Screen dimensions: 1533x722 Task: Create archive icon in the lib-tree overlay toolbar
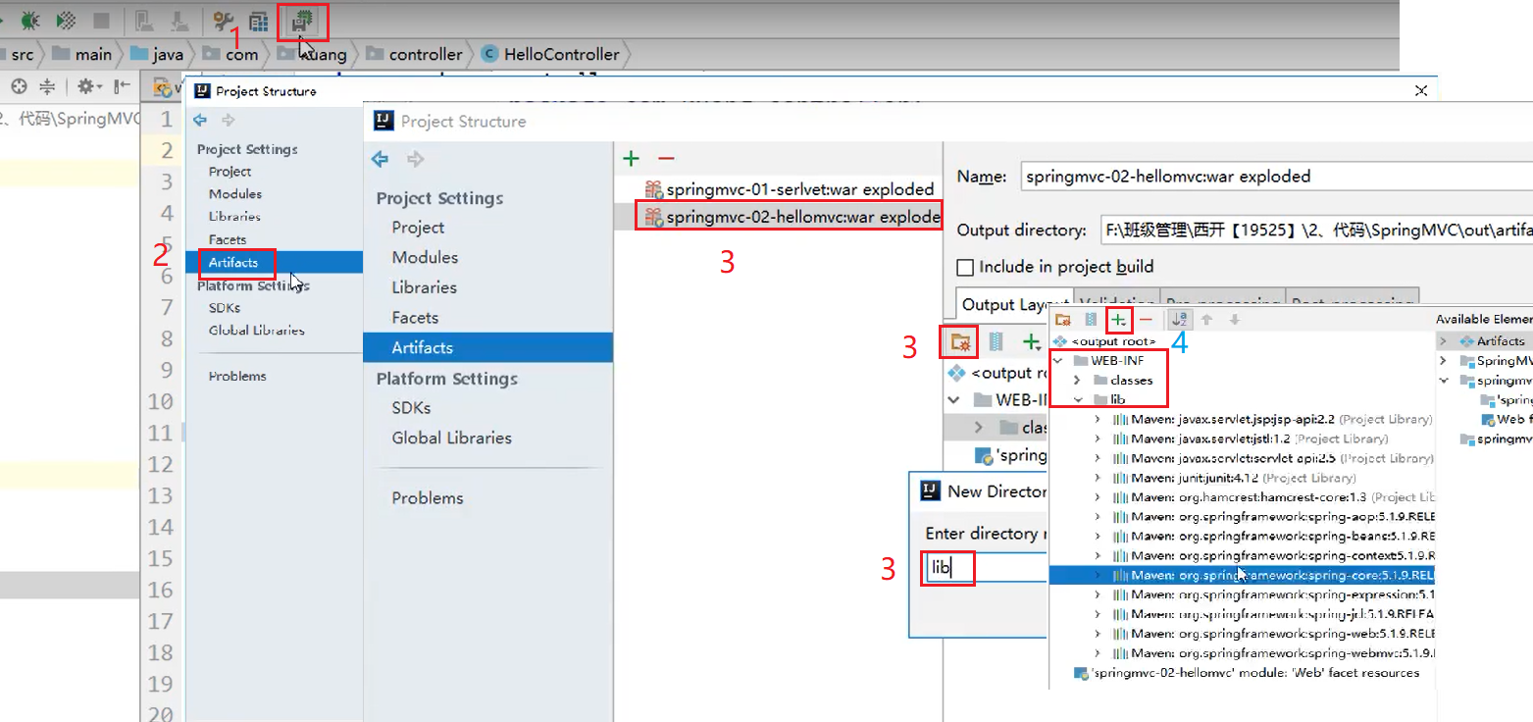click(1091, 320)
